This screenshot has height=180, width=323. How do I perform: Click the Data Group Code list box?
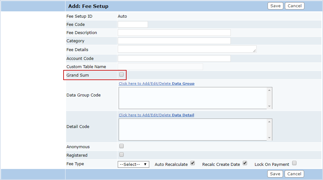(x=192, y=98)
